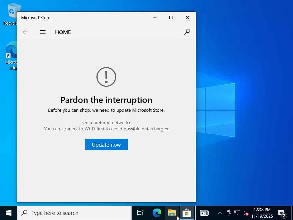Viewport: 293px width, 220px height.
Task: Open News and interests on taskbar
Action: 204,213
